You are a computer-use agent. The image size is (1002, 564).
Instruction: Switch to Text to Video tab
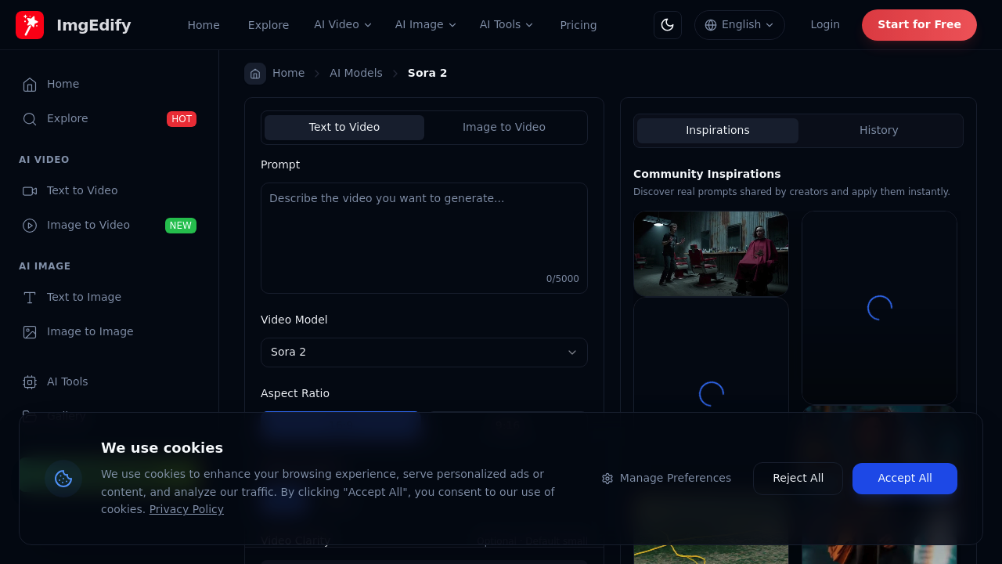click(344, 128)
